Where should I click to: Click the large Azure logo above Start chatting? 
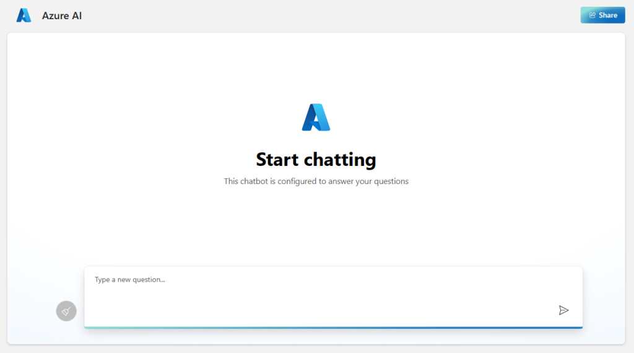(316, 117)
